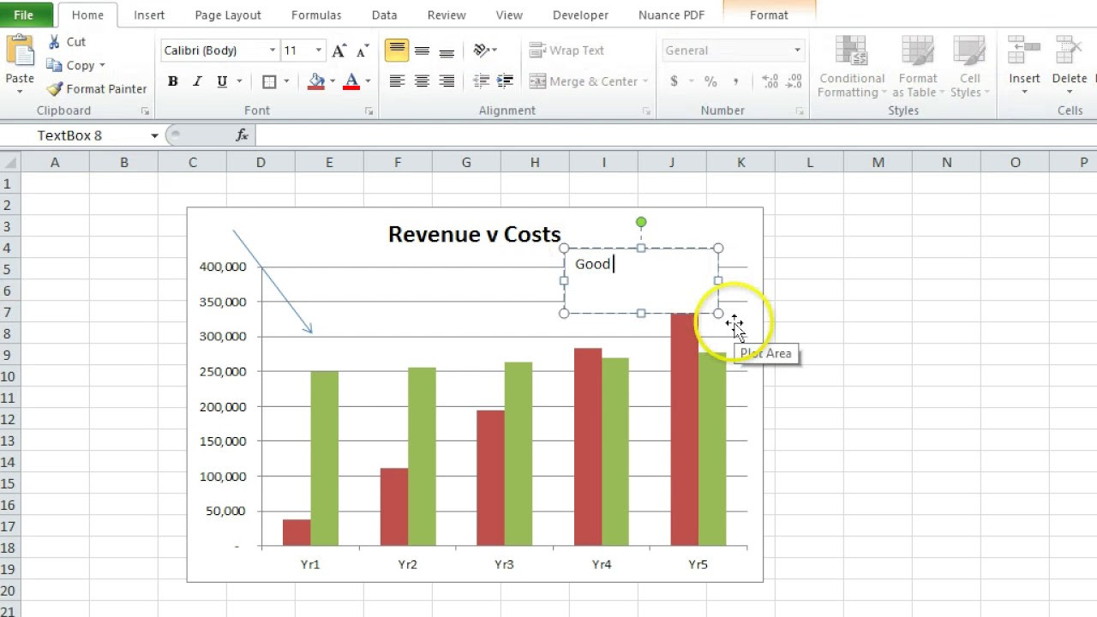Click Wrap Text button
The height and width of the screenshot is (617, 1097).
tap(566, 51)
